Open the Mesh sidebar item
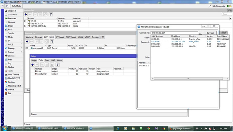 tap(10, 37)
